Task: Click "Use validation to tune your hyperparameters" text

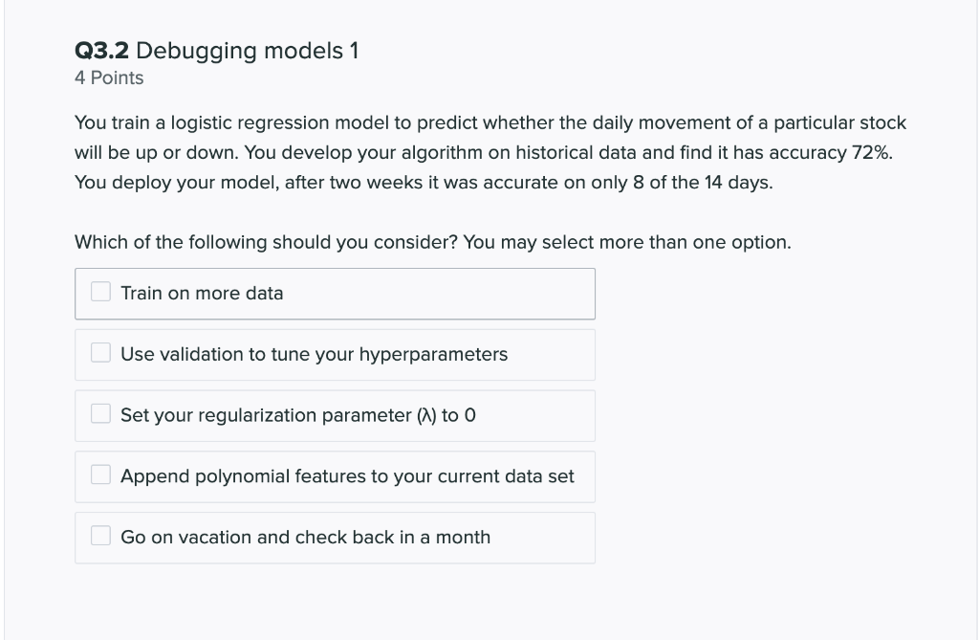Action: point(314,354)
